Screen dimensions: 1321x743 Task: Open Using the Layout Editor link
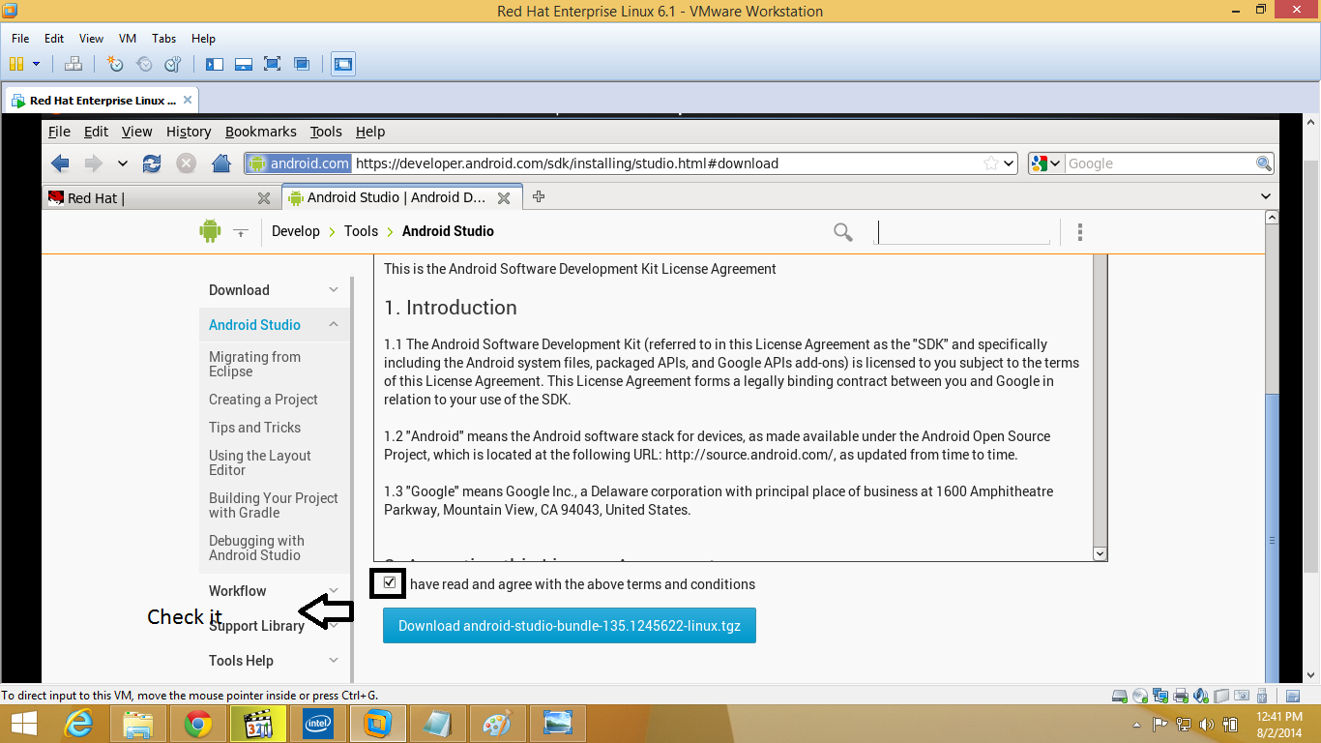pos(260,462)
